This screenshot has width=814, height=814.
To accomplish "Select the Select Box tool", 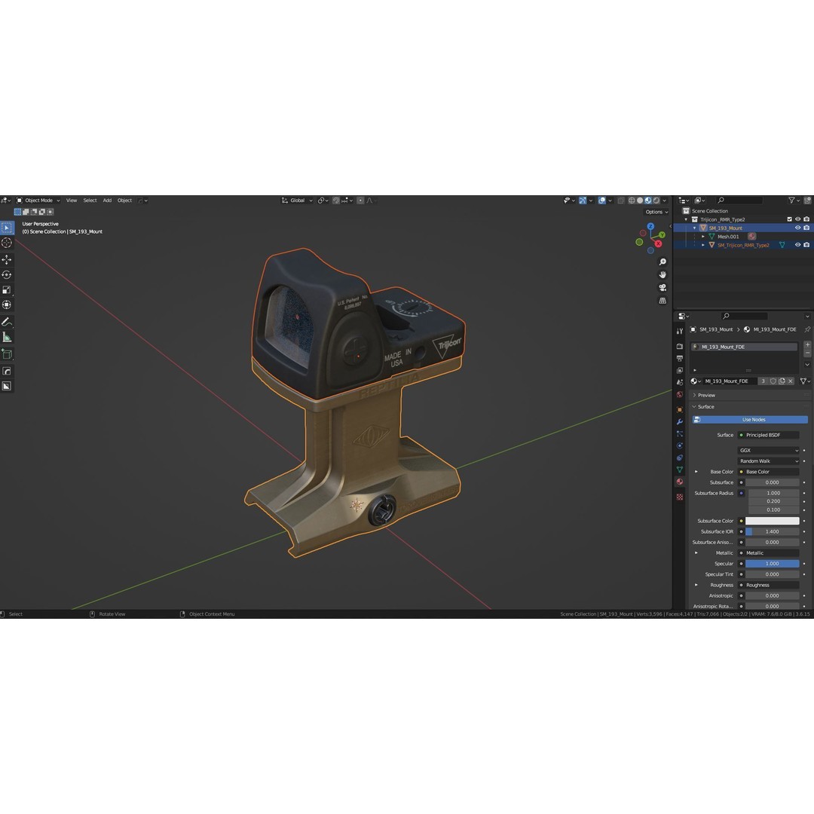I will click(x=7, y=228).
